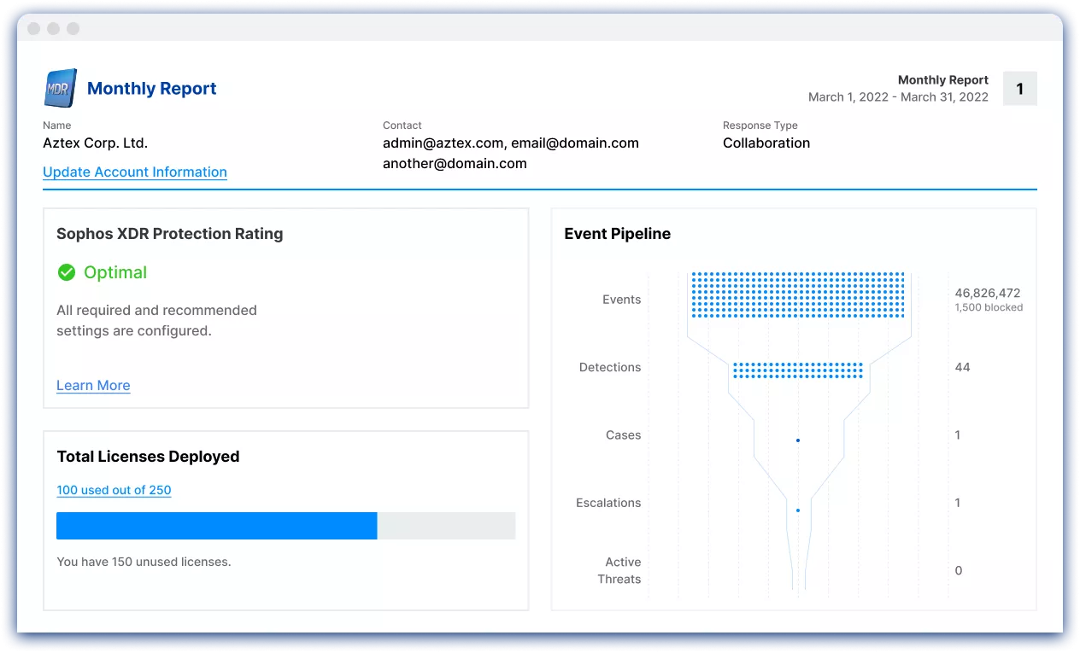Select the date range March 1, 2022 - March 31, 2022
The image size is (1080, 653).
click(898, 97)
